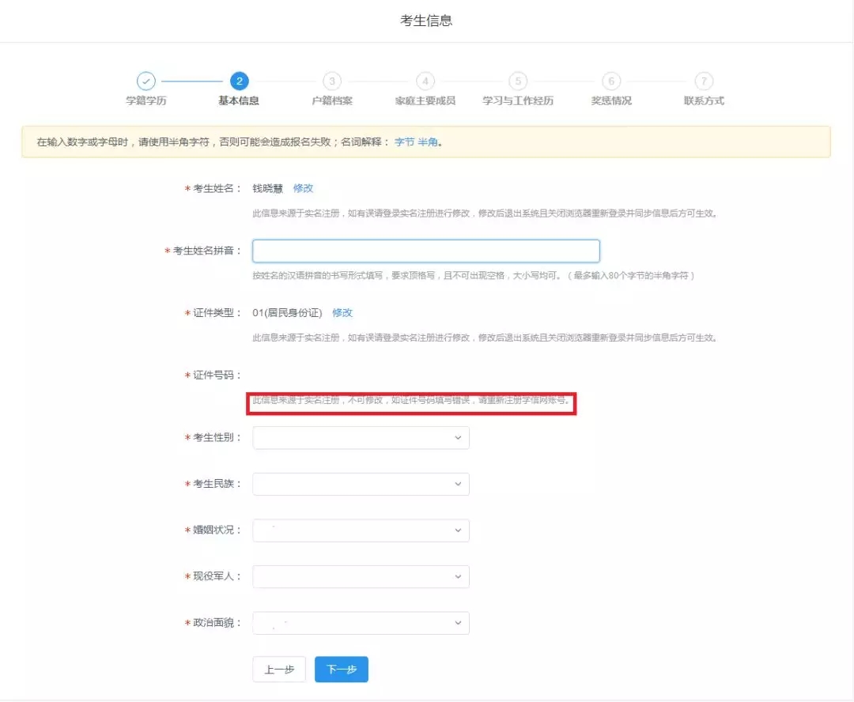Choose a value in 婚姻状况 dropdown
This screenshot has height=702, width=854.
click(361, 530)
